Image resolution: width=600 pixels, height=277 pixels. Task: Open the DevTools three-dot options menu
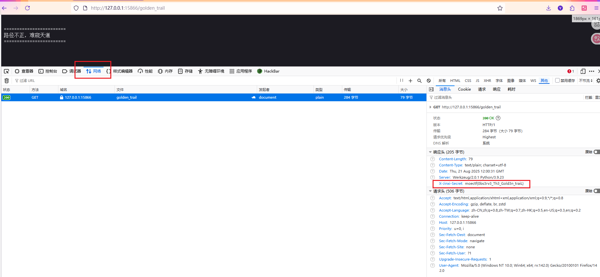click(x=591, y=71)
